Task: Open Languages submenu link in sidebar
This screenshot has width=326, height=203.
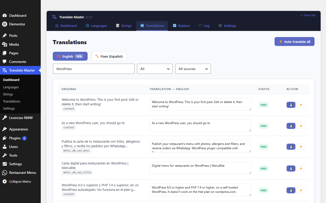Action: [x=11, y=87]
